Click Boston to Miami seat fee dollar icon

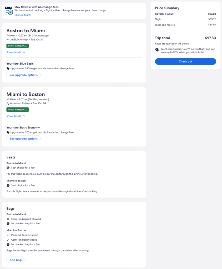tap(8, 168)
